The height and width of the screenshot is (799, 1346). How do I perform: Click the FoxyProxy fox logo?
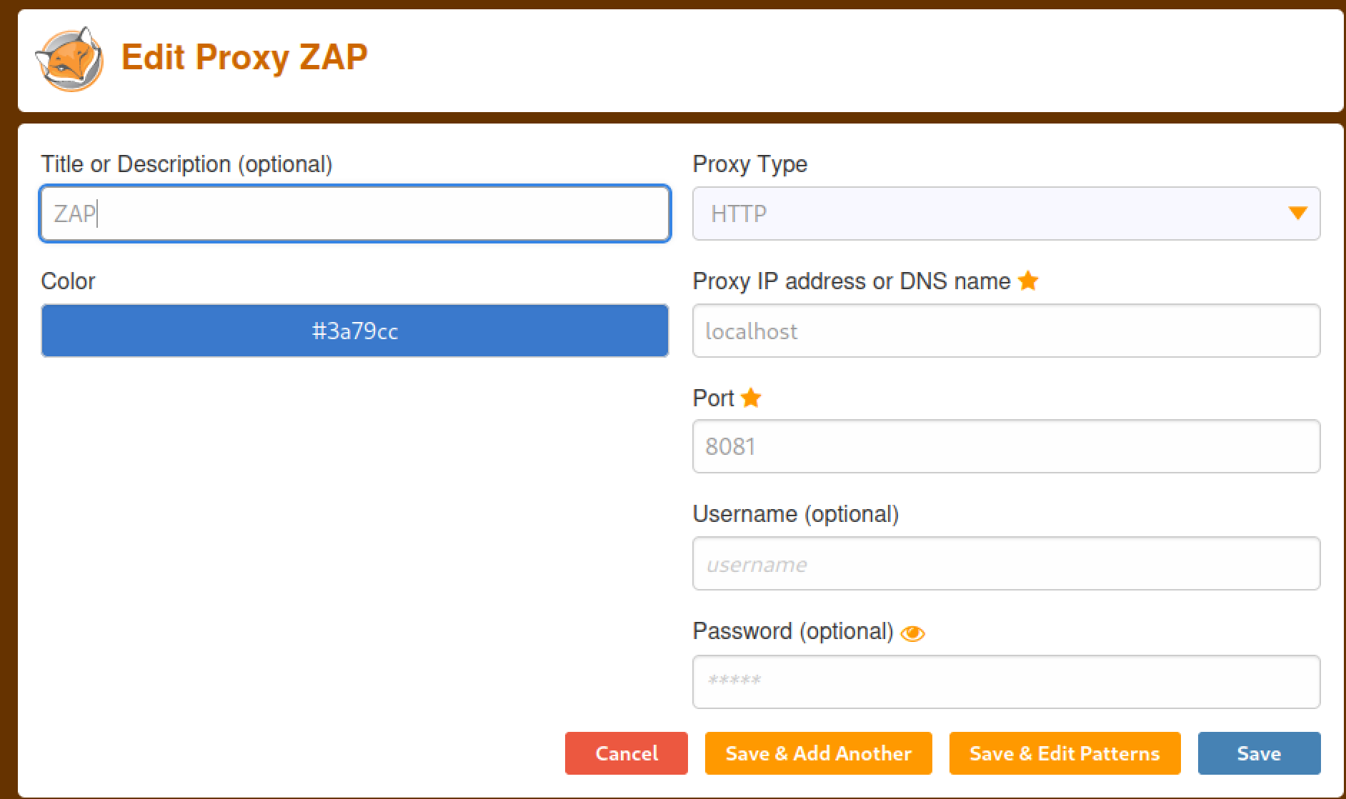(69, 59)
